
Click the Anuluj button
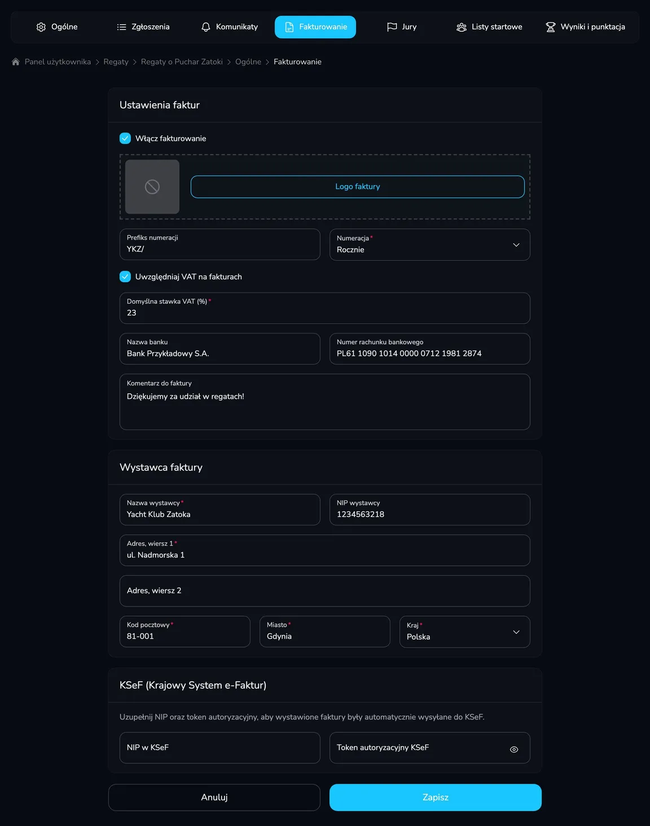coord(214,797)
